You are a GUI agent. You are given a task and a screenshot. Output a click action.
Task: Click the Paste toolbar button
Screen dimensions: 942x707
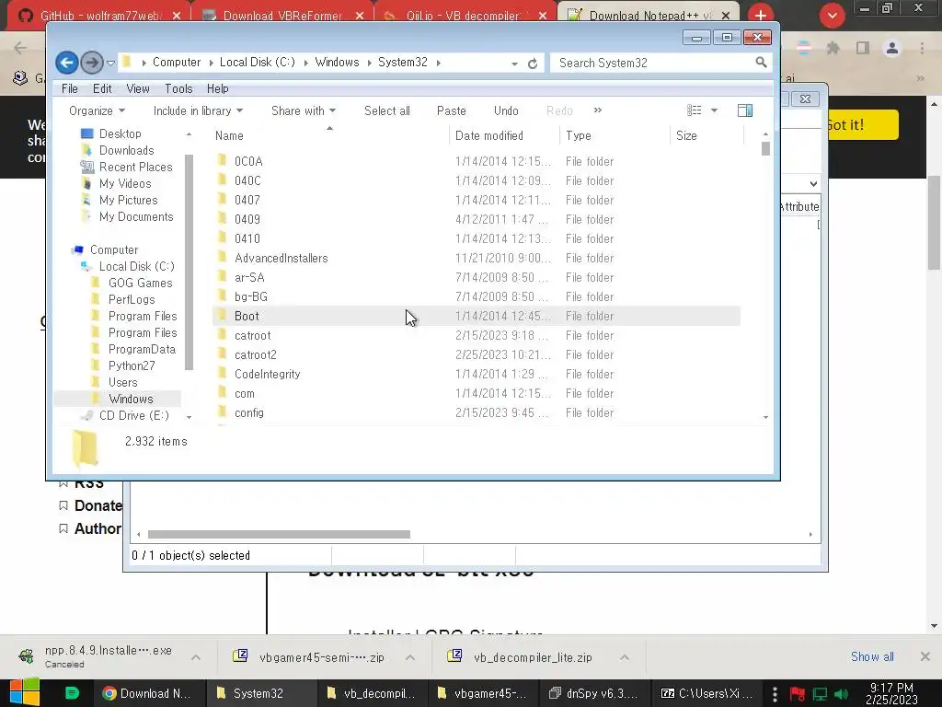(x=451, y=110)
